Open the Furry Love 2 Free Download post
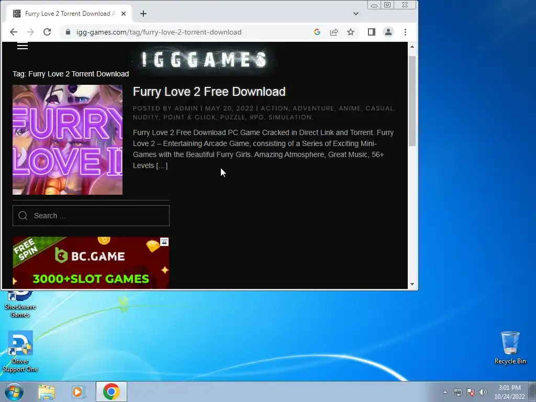 point(209,92)
